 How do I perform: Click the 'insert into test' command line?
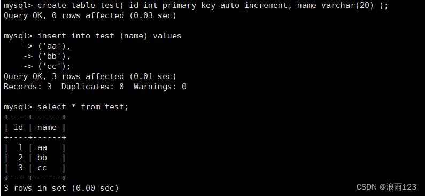point(92,36)
